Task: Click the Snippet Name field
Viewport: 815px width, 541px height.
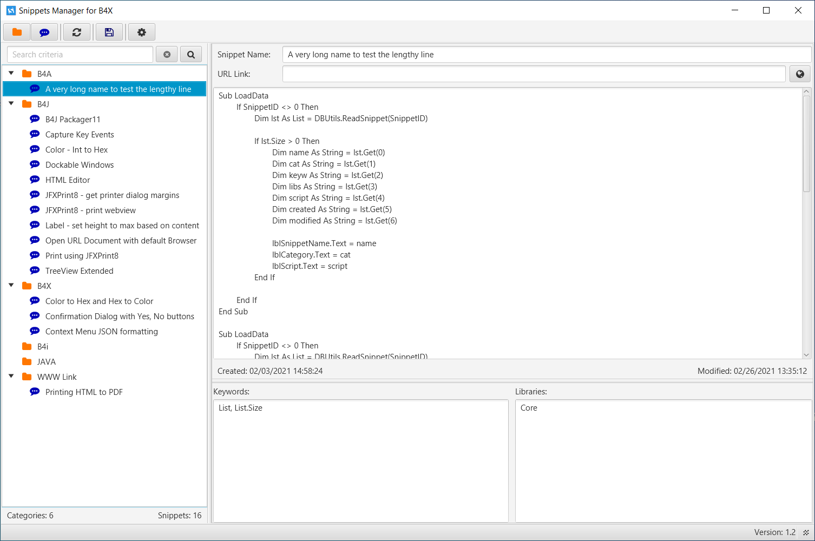Action: 547,55
